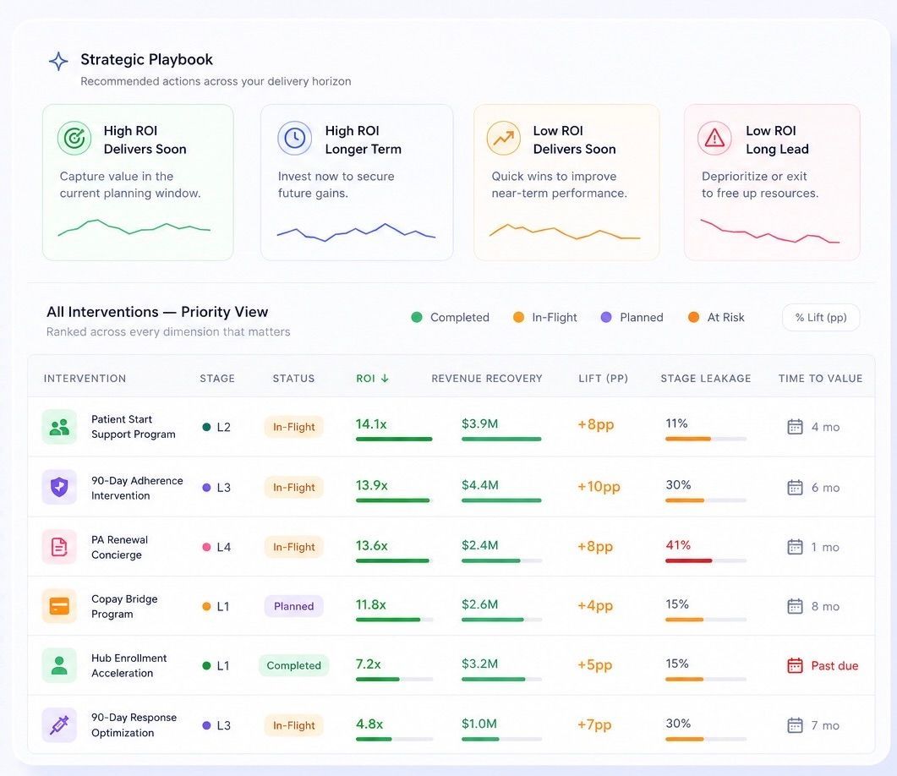The width and height of the screenshot is (897, 776).
Task: Open the % Lift (pp) selector
Action: 820,317
